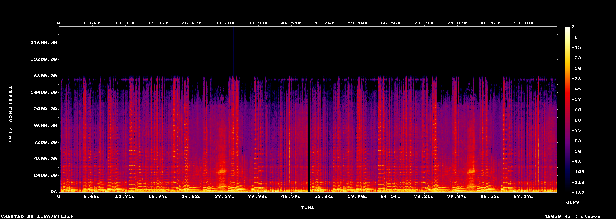Click the dBFS color gradient bar
The height and width of the screenshot is (219, 616).
tap(567, 109)
